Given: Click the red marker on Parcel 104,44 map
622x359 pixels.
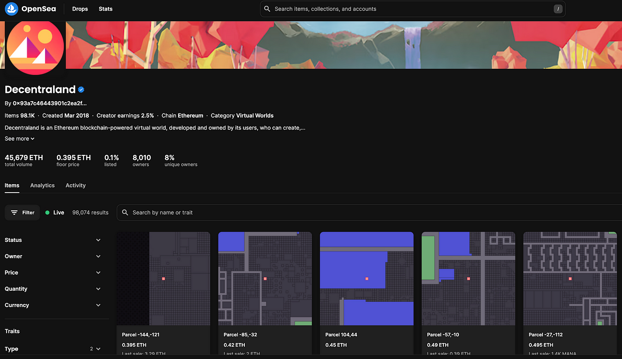Looking at the screenshot, I should [367, 279].
